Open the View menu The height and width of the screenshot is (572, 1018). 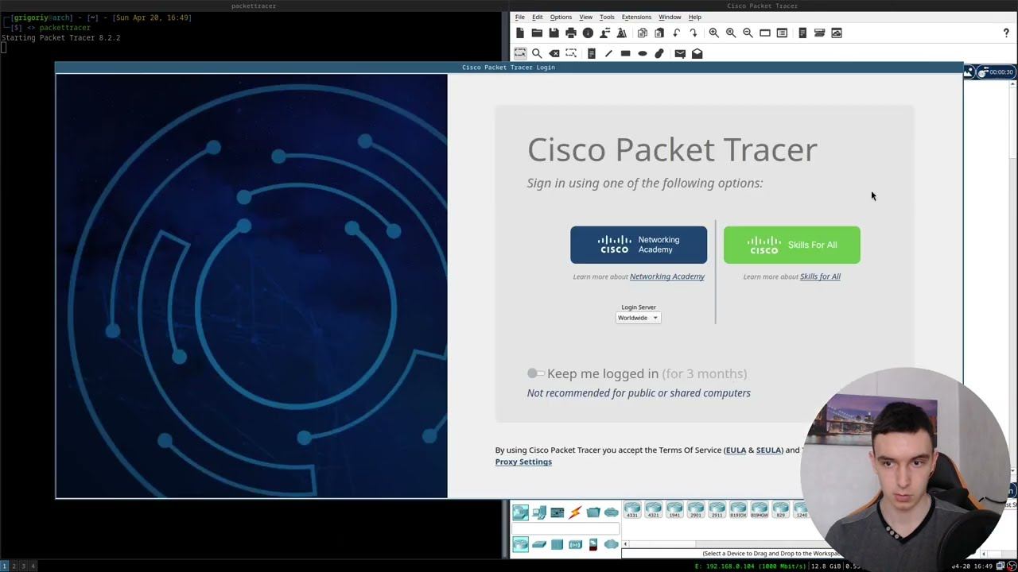(x=586, y=17)
